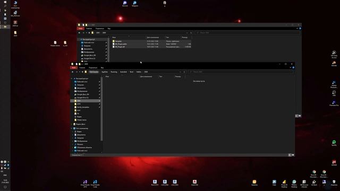Select the AIDA64 desktop icon
The height and width of the screenshot is (191, 340).
pos(334,163)
